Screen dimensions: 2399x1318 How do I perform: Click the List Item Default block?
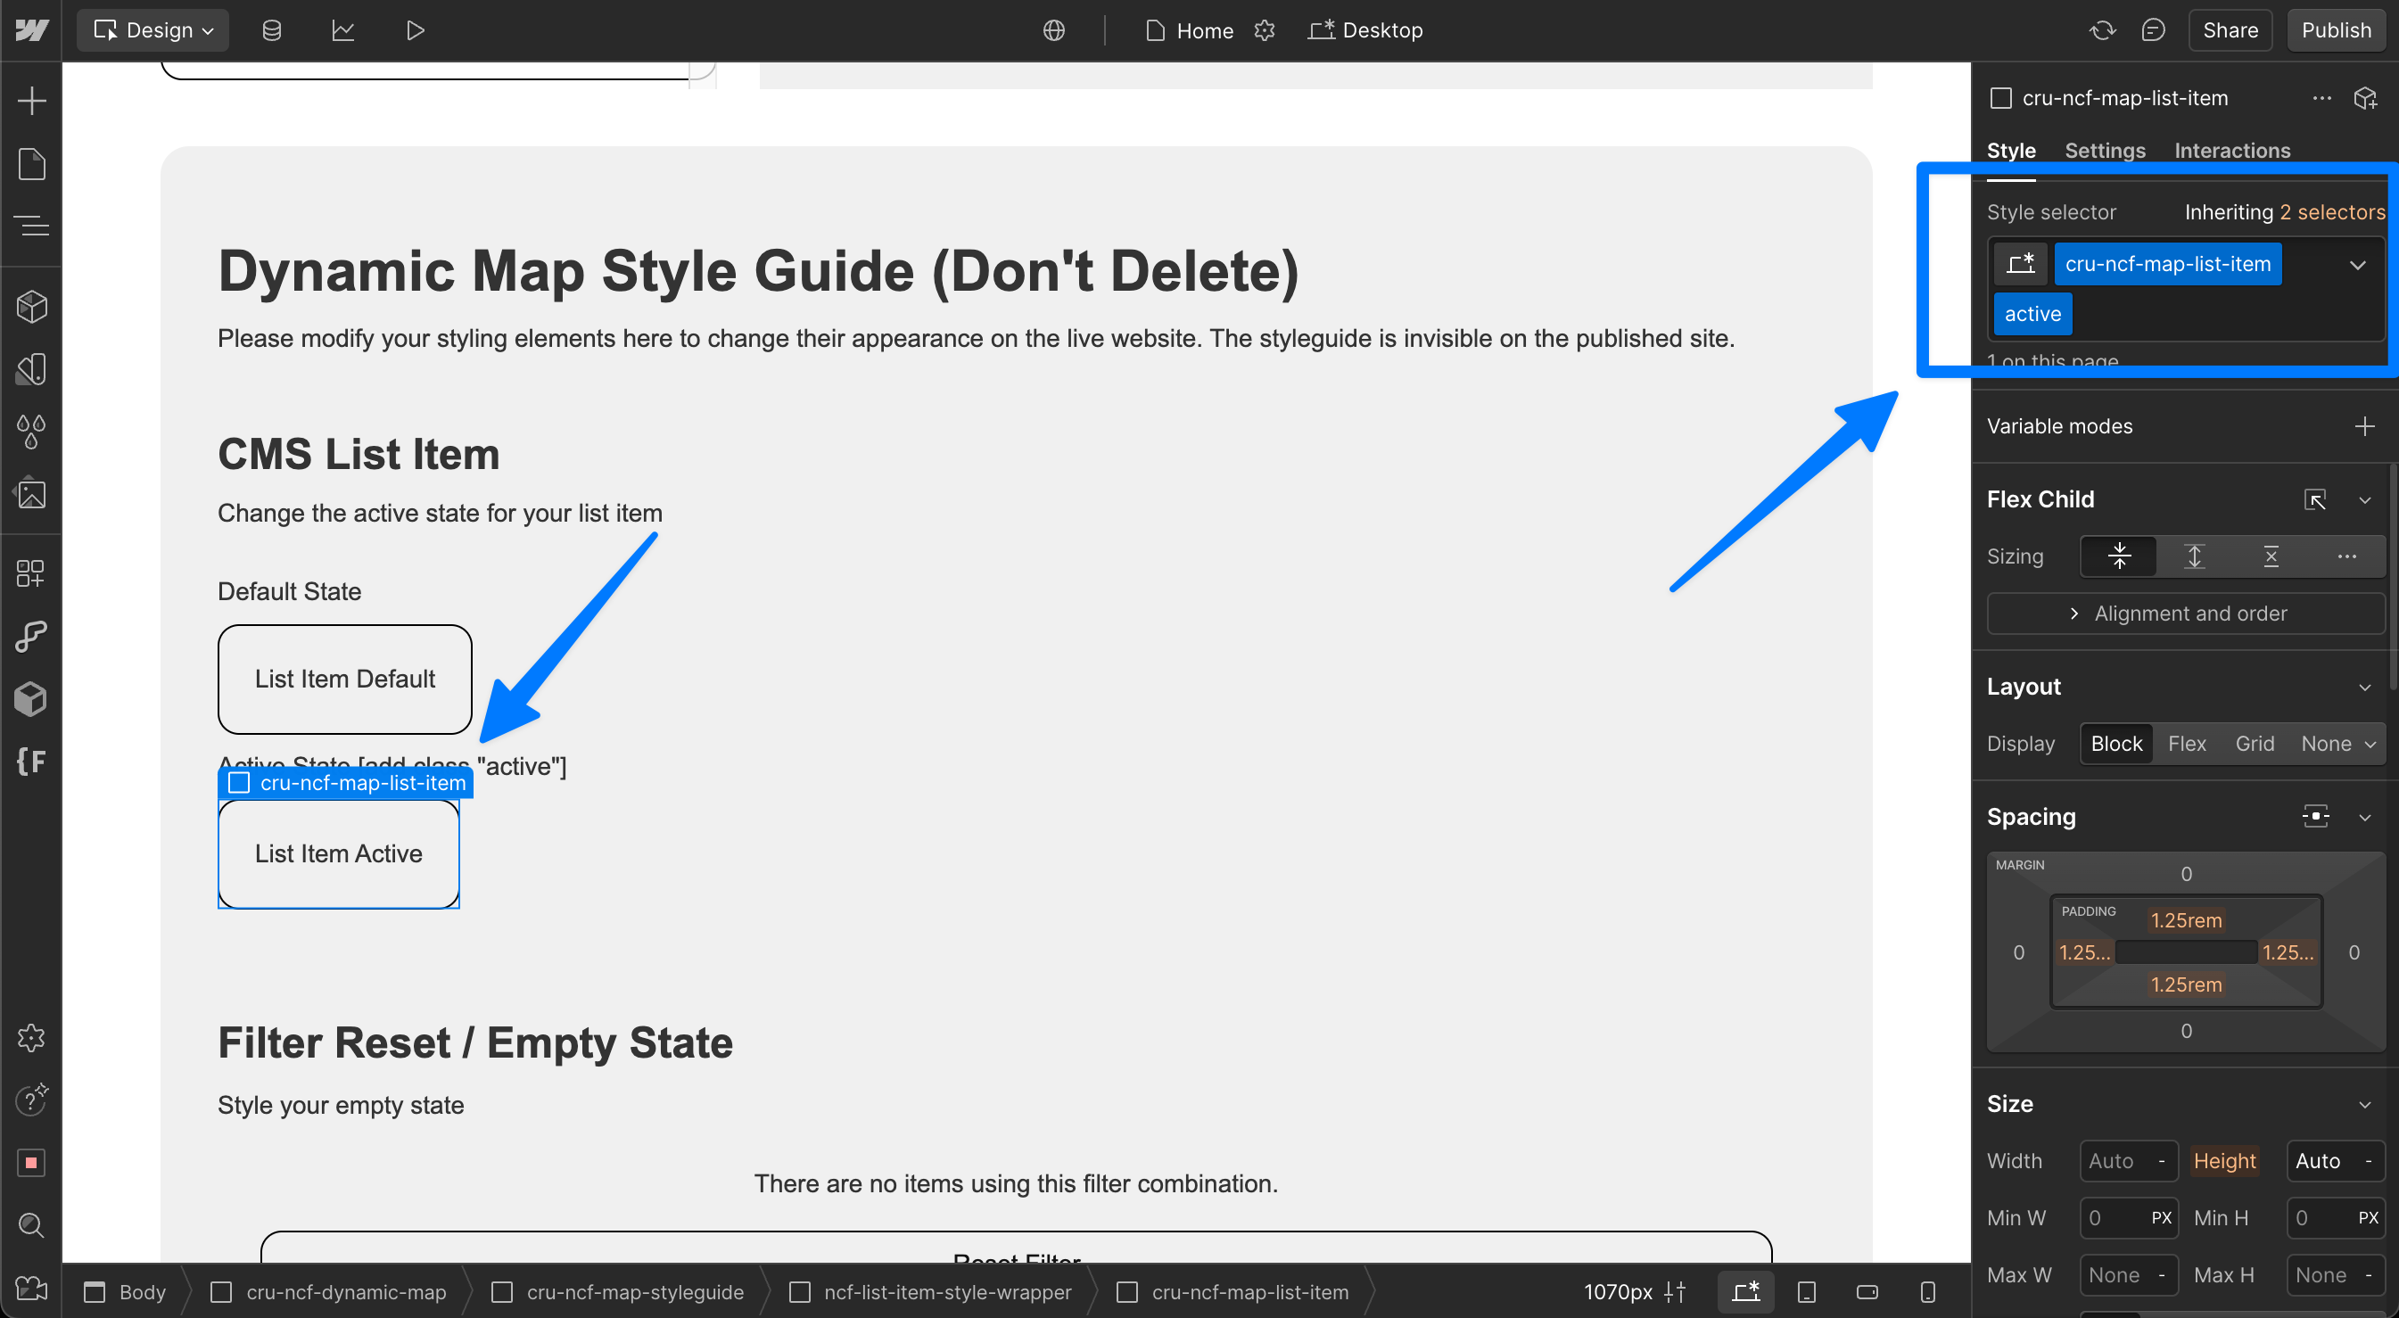(x=344, y=679)
